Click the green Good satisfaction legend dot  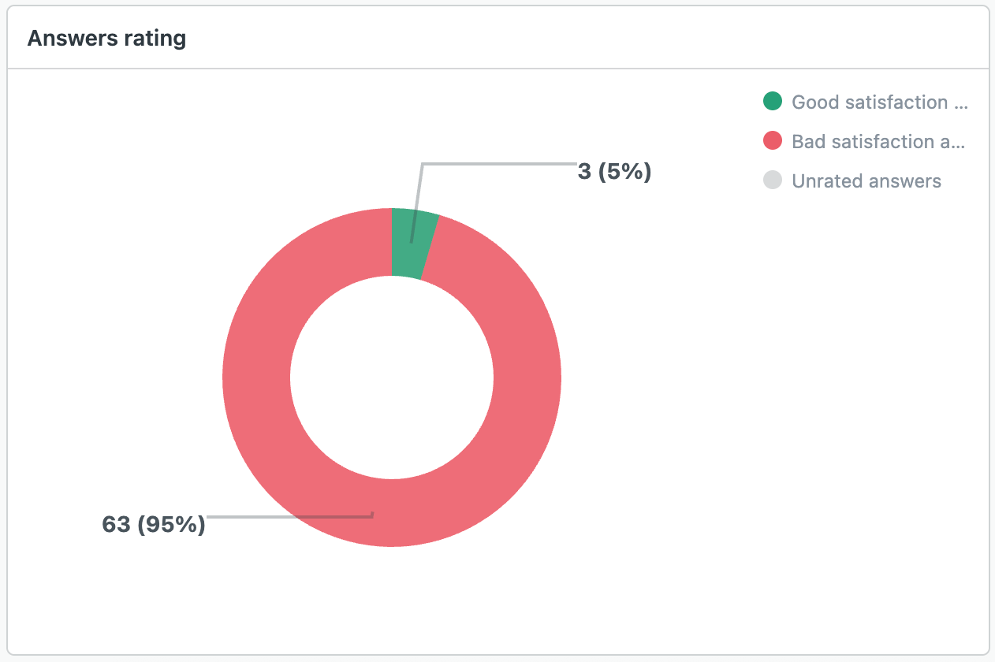click(773, 102)
